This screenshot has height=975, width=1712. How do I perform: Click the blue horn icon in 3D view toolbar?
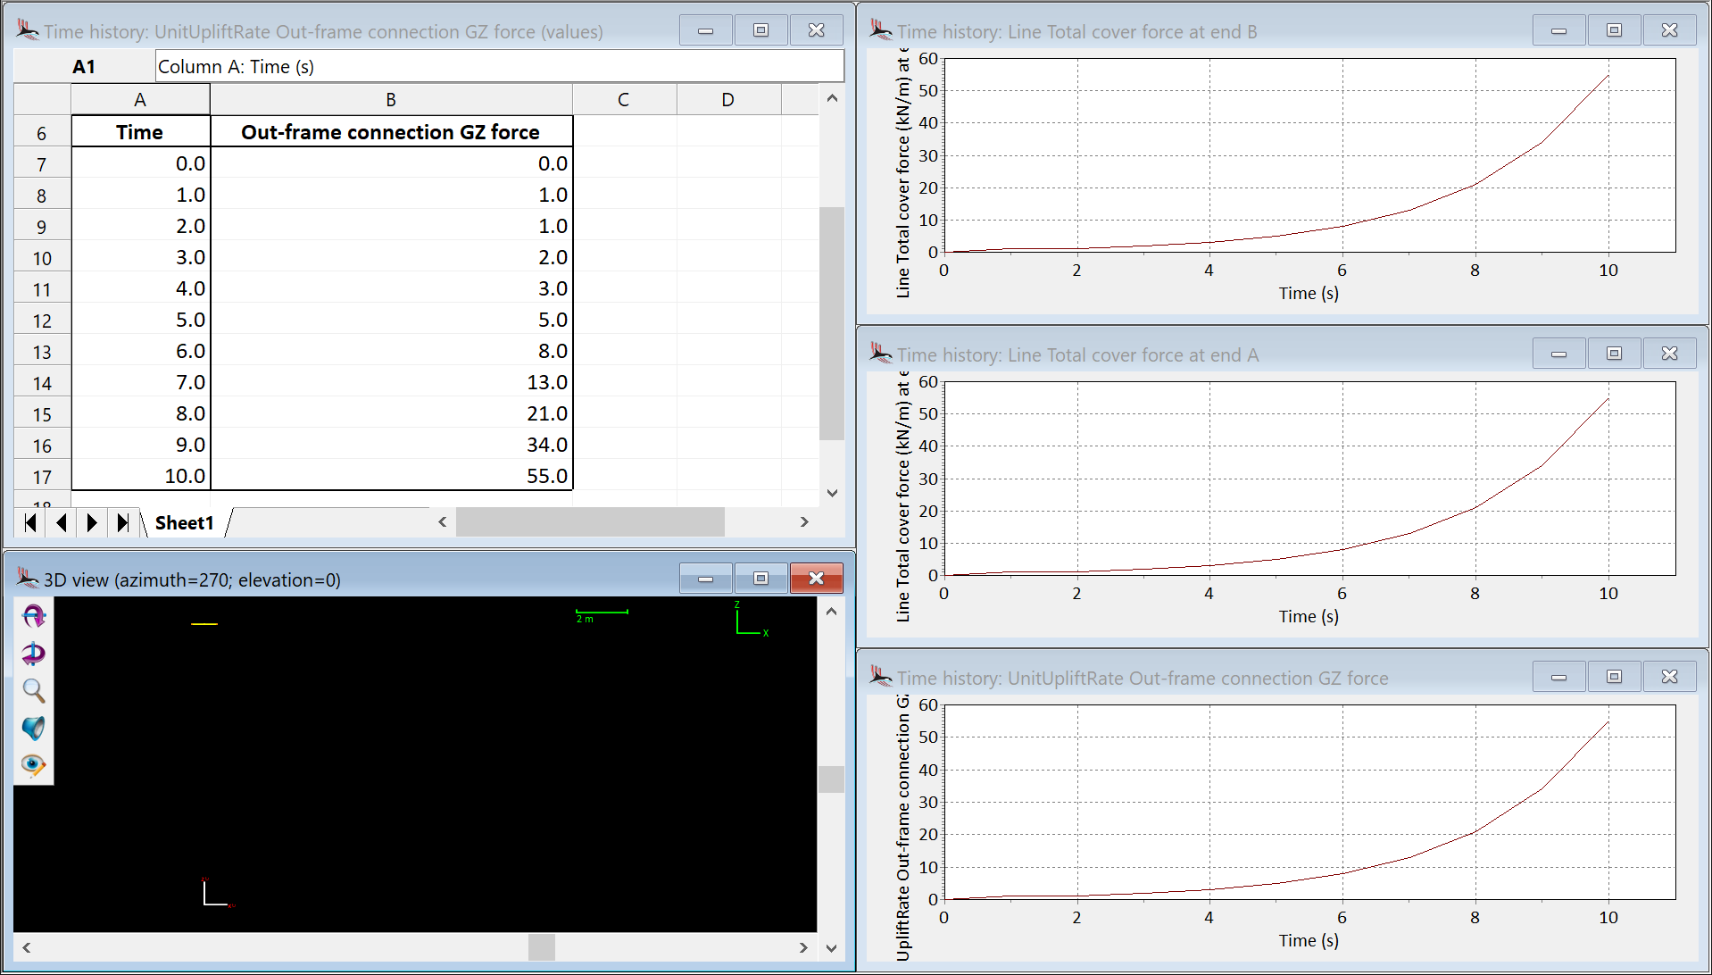pyautogui.click(x=34, y=728)
